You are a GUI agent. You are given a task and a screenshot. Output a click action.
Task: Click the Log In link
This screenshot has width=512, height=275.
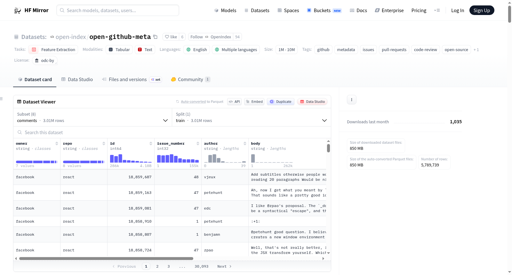[458, 11]
